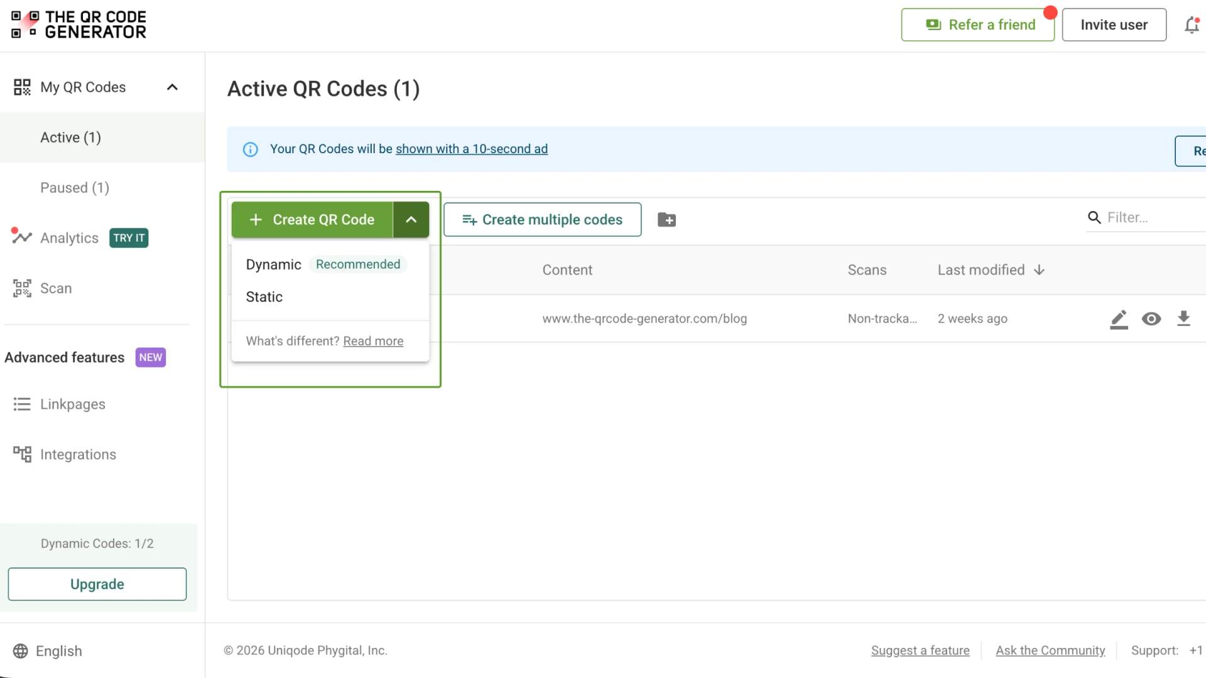Click the Dynamic Codes: 1/2 text
The image size is (1206, 678).
(97, 544)
